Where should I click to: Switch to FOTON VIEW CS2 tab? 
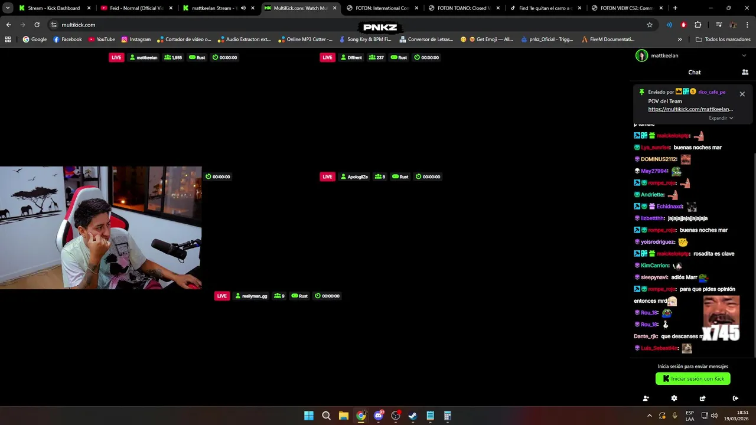(626, 8)
